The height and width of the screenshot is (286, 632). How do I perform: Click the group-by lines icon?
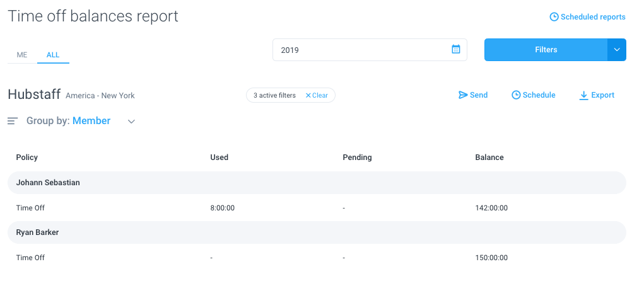[13, 121]
